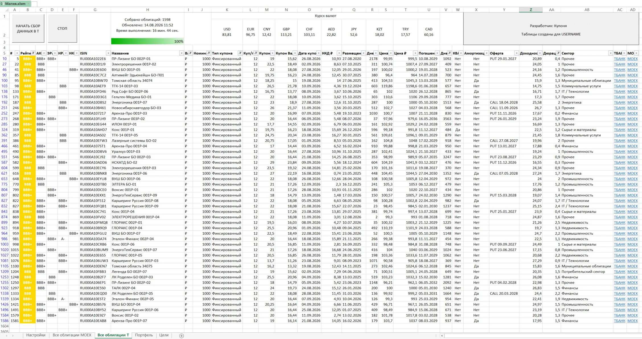Expand the Доходность column filter dropdown
The height and width of the screenshot is (339, 642).
[x=540, y=53]
